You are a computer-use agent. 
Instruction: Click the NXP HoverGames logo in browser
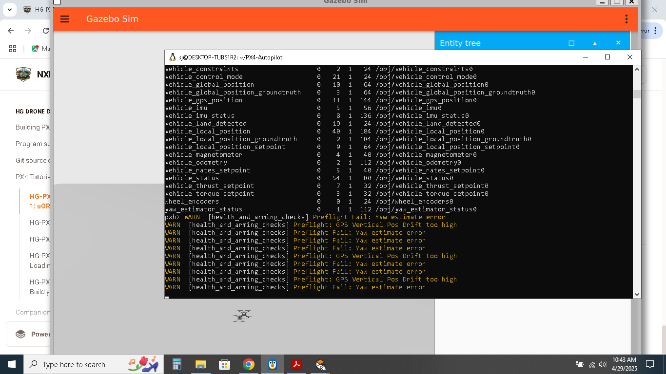(23, 75)
